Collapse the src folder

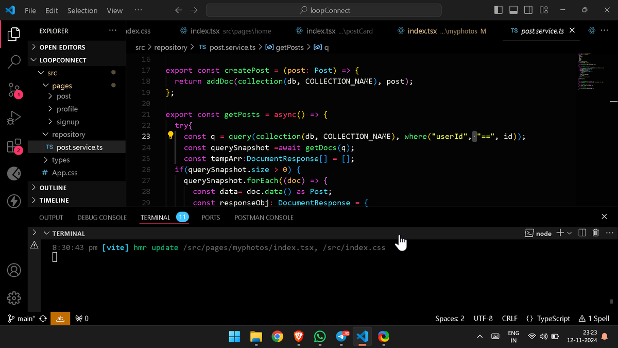coord(77,73)
